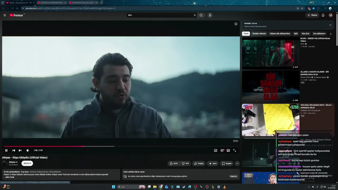The image size is (338, 190).
Task: Open the account avatar menu
Action: pyautogui.click(x=331, y=15)
